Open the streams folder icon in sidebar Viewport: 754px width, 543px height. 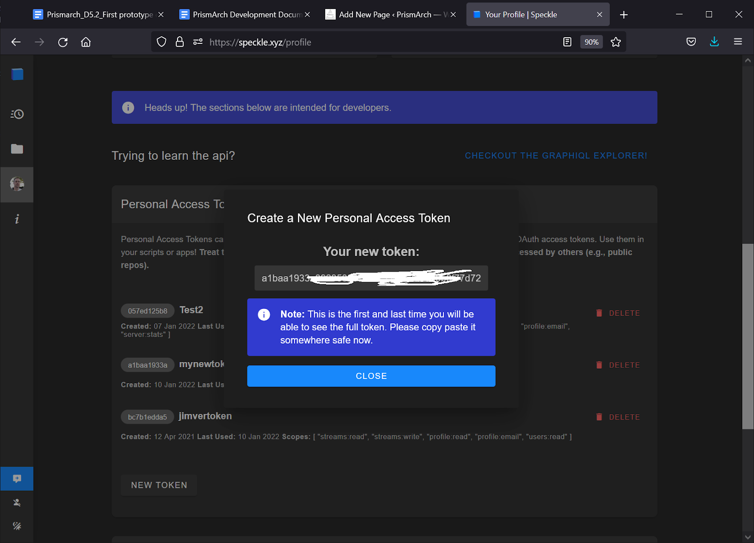click(x=17, y=149)
